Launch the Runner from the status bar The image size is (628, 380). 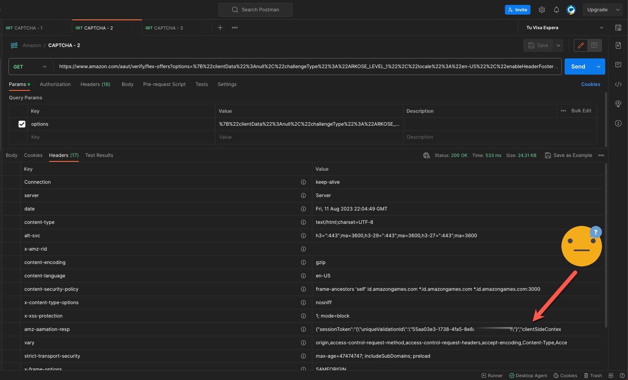point(492,375)
